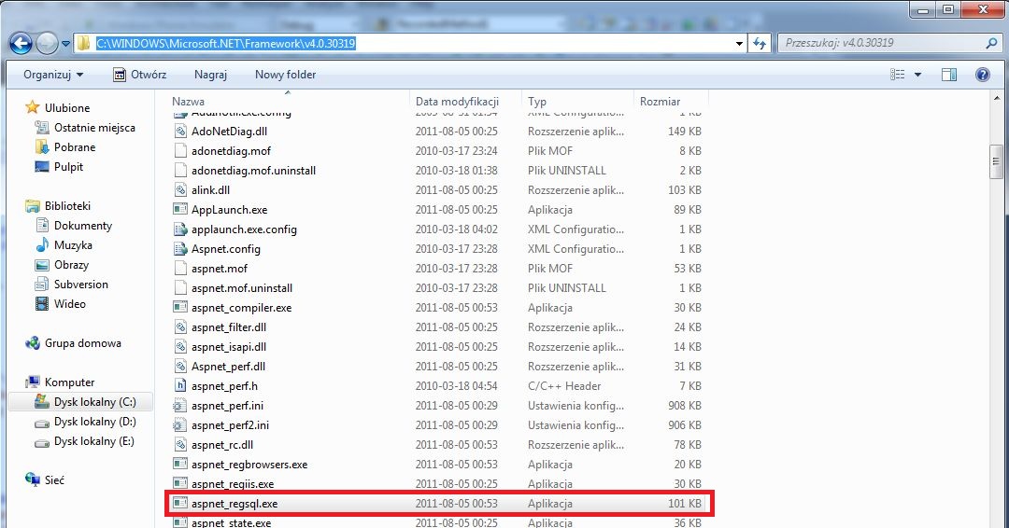
Task: Select the aspnet_filter.dll file icon
Action: pyautogui.click(x=180, y=327)
